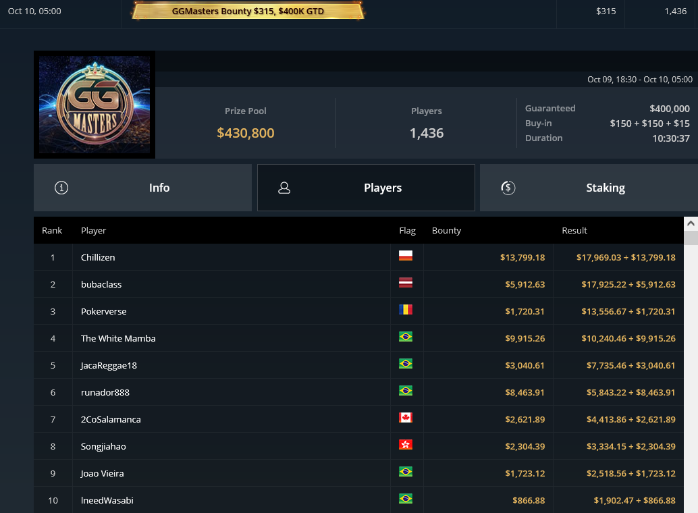Click the Brazil flag beside The White Mamba
Screen dimensions: 698x513
pyautogui.click(x=406, y=337)
